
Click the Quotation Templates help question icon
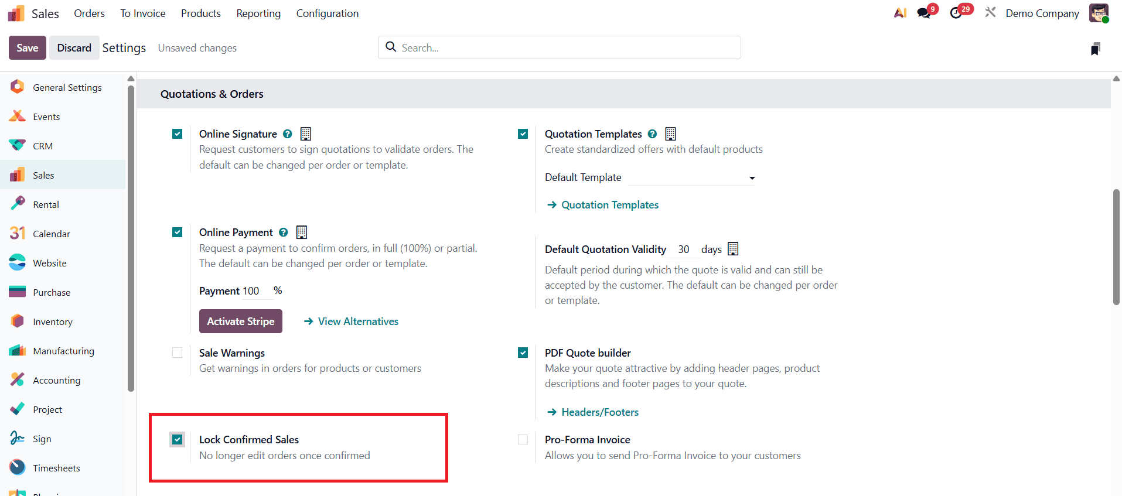point(652,134)
